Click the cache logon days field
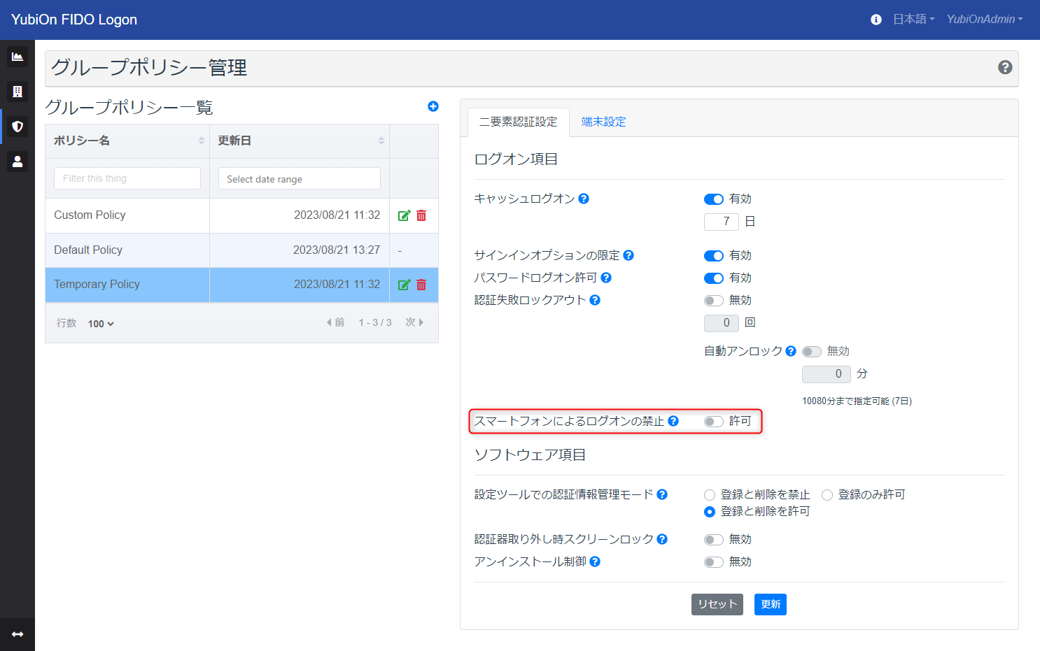The height and width of the screenshot is (651, 1040). pyautogui.click(x=722, y=222)
